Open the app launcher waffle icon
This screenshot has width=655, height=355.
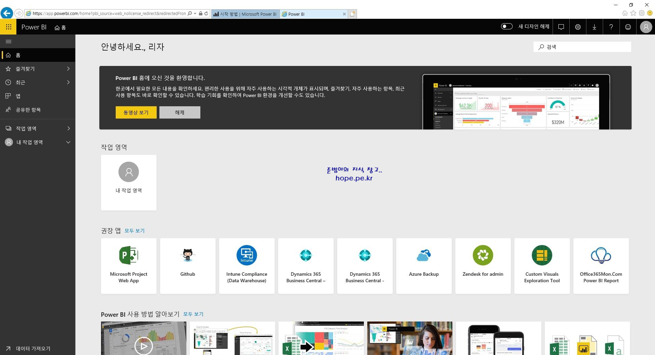coord(8,27)
